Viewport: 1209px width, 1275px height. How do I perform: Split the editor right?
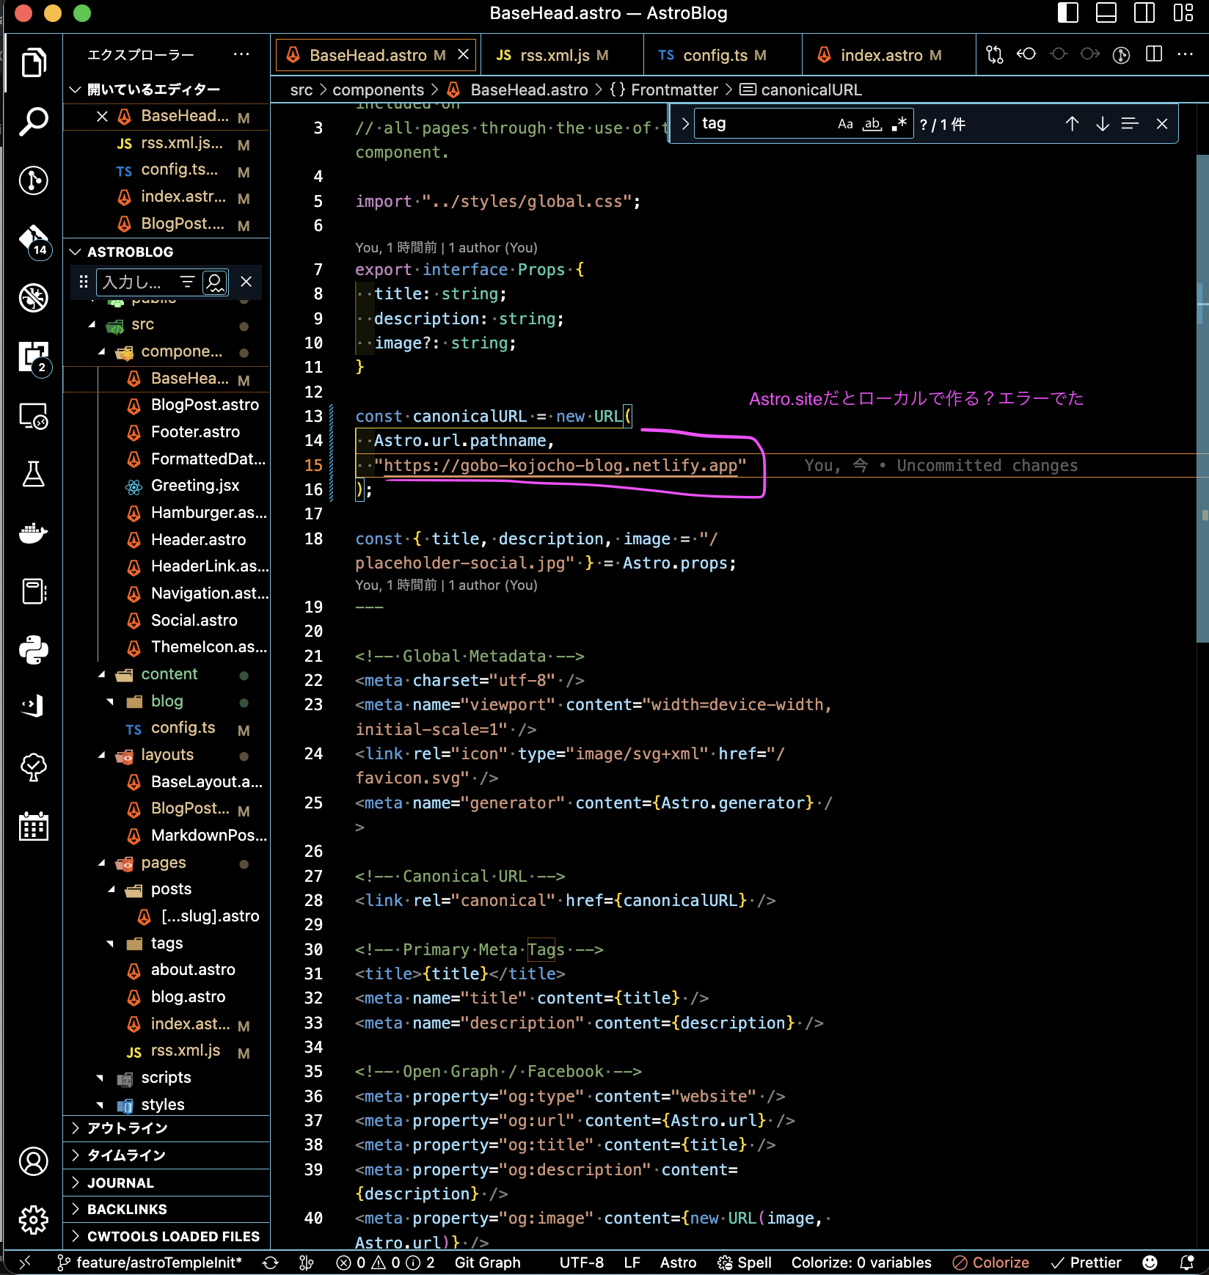click(1154, 54)
